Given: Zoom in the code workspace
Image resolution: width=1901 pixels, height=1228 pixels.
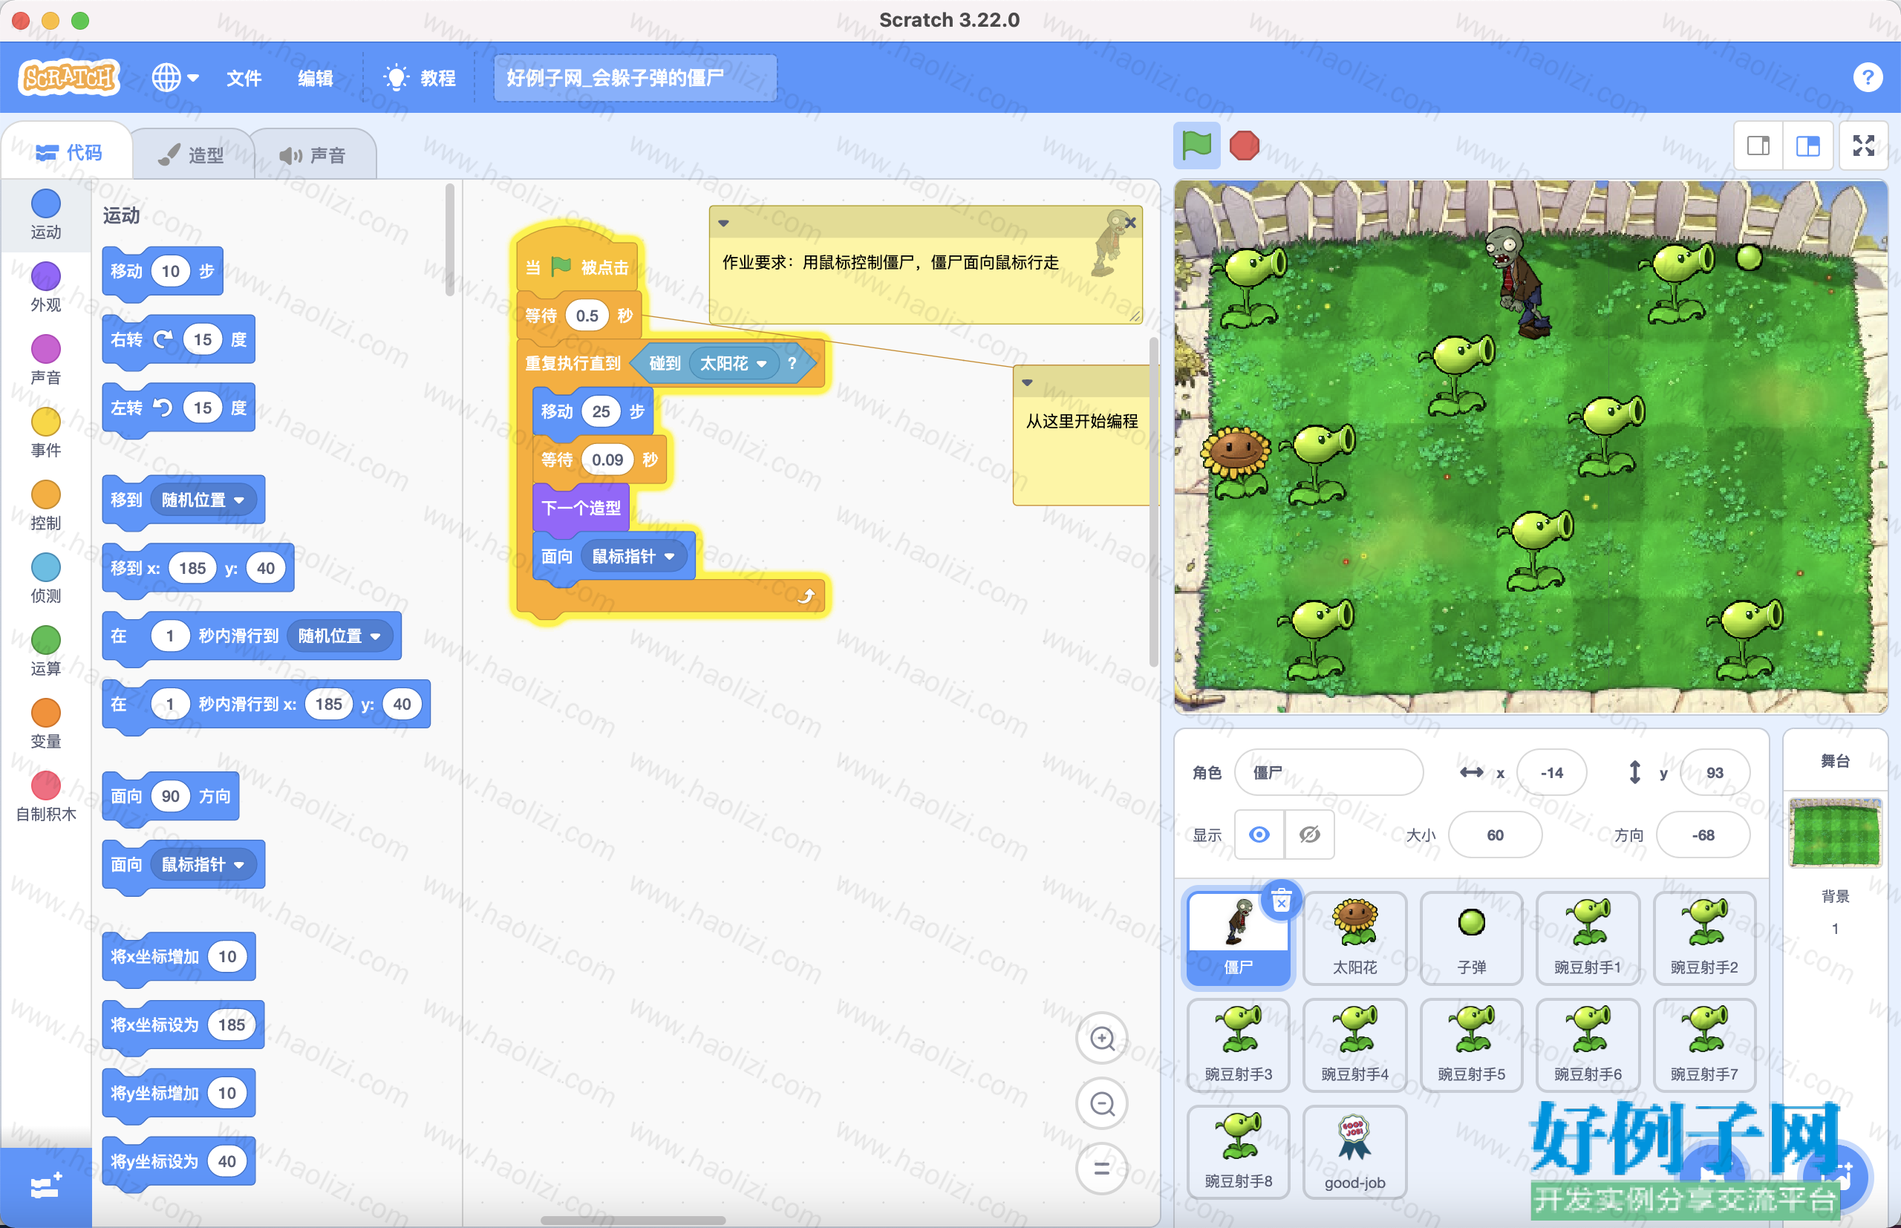Looking at the screenshot, I should [x=1102, y=1038].
